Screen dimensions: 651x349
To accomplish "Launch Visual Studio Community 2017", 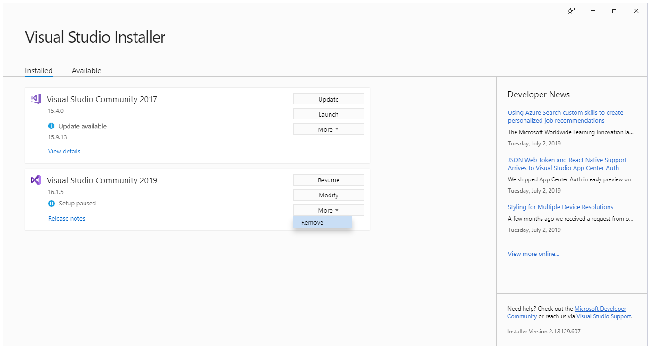I will 329,114.
